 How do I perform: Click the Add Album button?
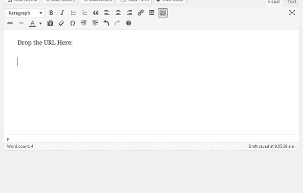tap(97, 1)
